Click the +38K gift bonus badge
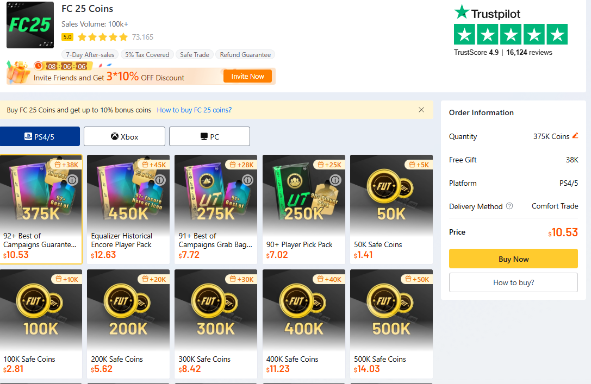The width and height of the screenshot is (591, 384). tap(66, 165)
